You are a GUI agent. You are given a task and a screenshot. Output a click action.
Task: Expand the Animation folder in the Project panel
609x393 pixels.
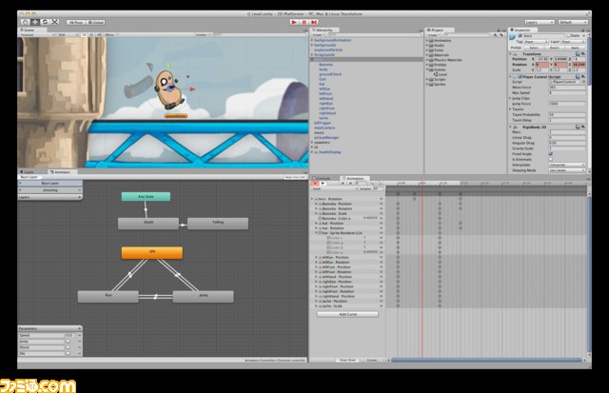[427, 40]
